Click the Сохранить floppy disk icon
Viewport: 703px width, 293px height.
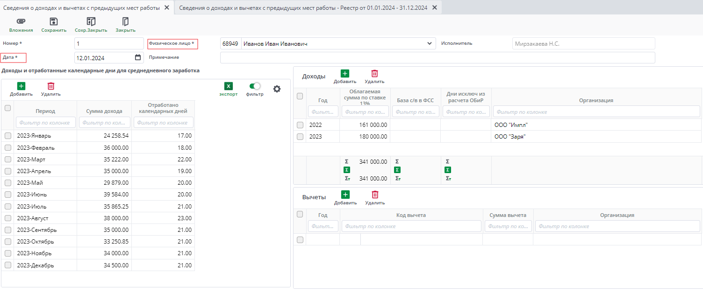tap(54, 21)
